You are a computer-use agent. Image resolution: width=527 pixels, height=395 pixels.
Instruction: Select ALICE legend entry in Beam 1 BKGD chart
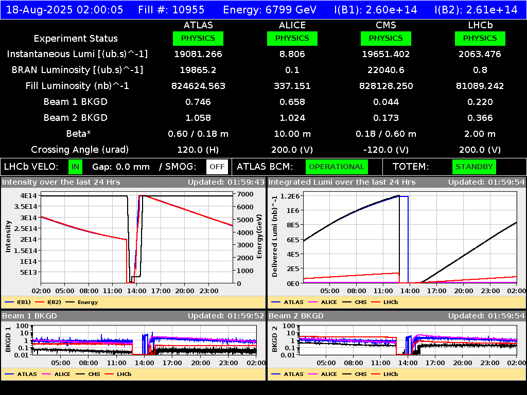point(56,374)
